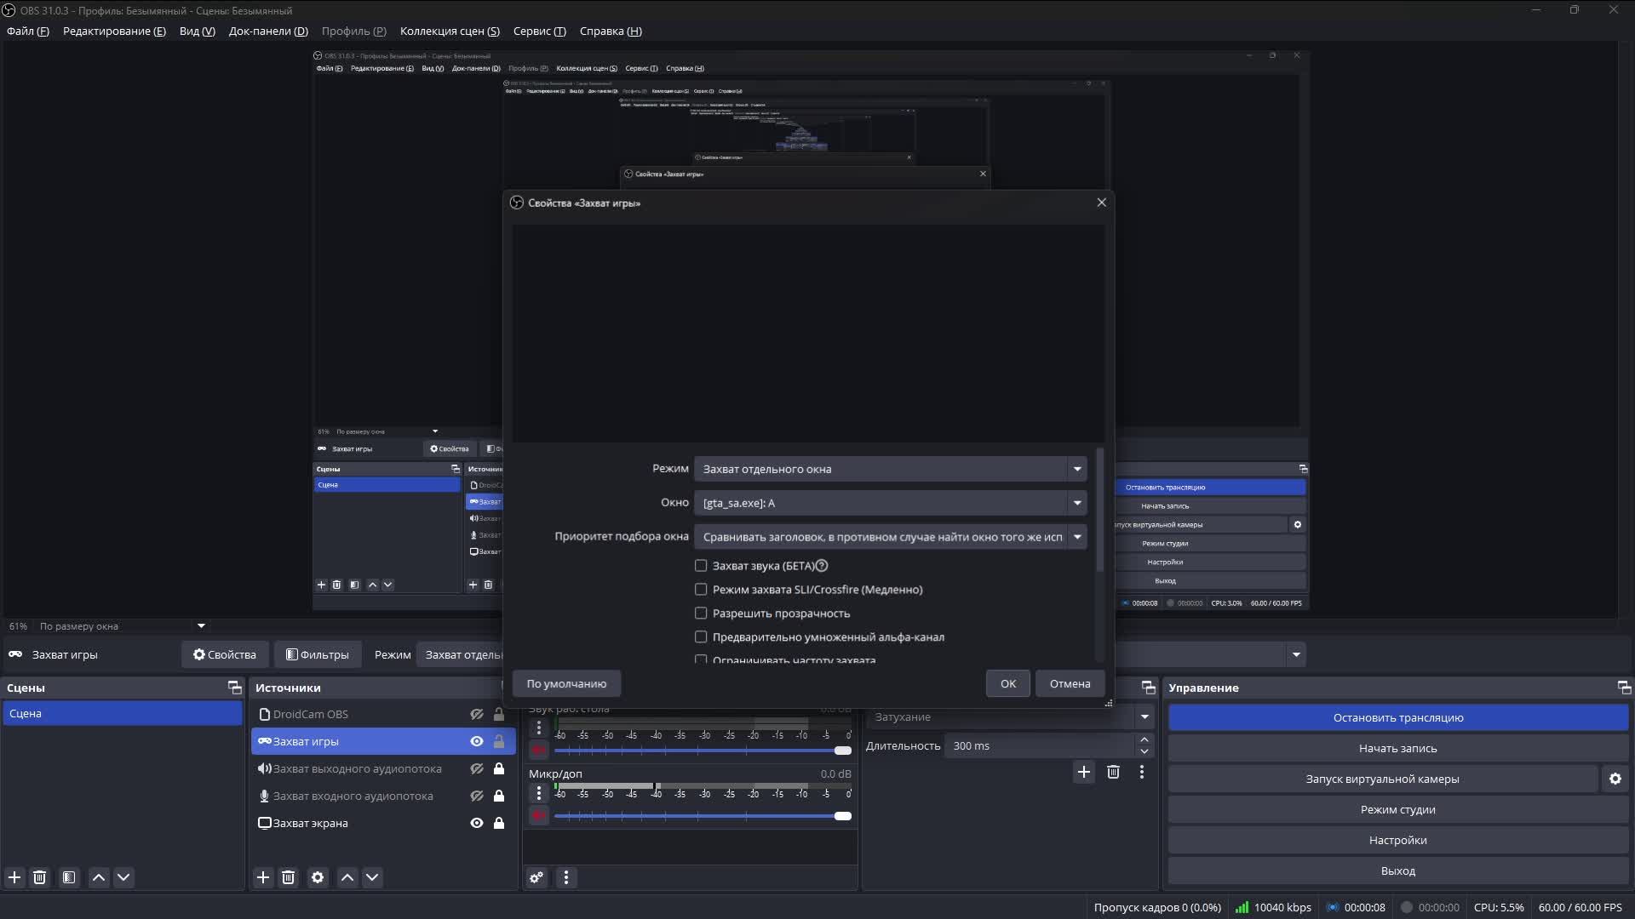This screenshot has width=1635, height=919.
Task: Open Микр/доп channel three-dot options
Action: [x=538, y=793]
